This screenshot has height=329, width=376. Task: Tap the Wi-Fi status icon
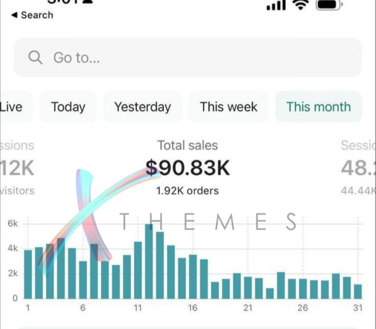[x=300, y=5]
